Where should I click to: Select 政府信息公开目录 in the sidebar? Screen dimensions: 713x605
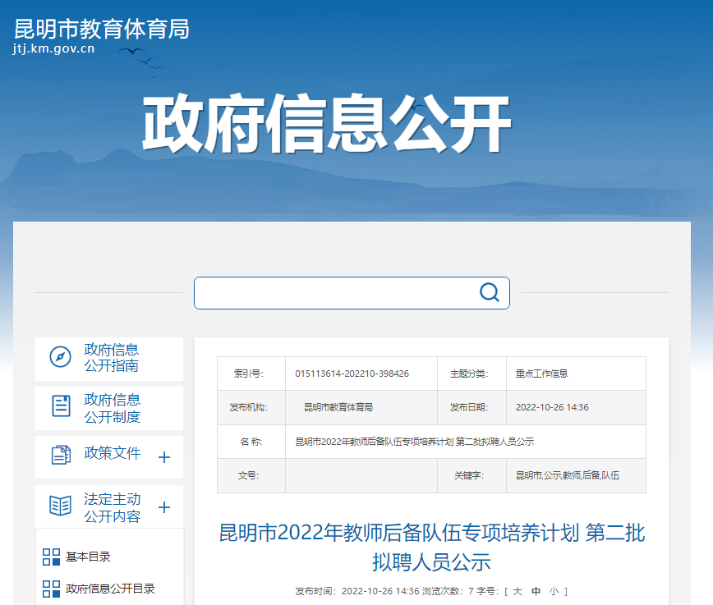coord(110,589)
